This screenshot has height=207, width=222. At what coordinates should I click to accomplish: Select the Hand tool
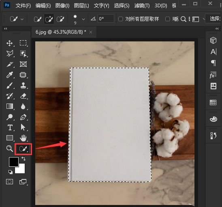pyautogui.click(x=23, y=138)
